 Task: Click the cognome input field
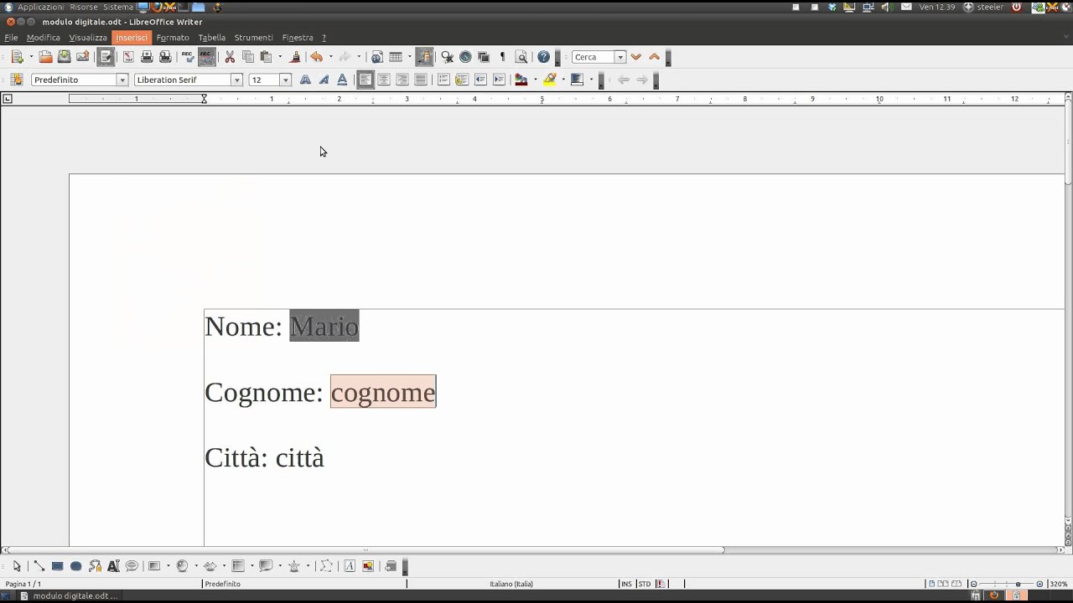coord(383,392)
